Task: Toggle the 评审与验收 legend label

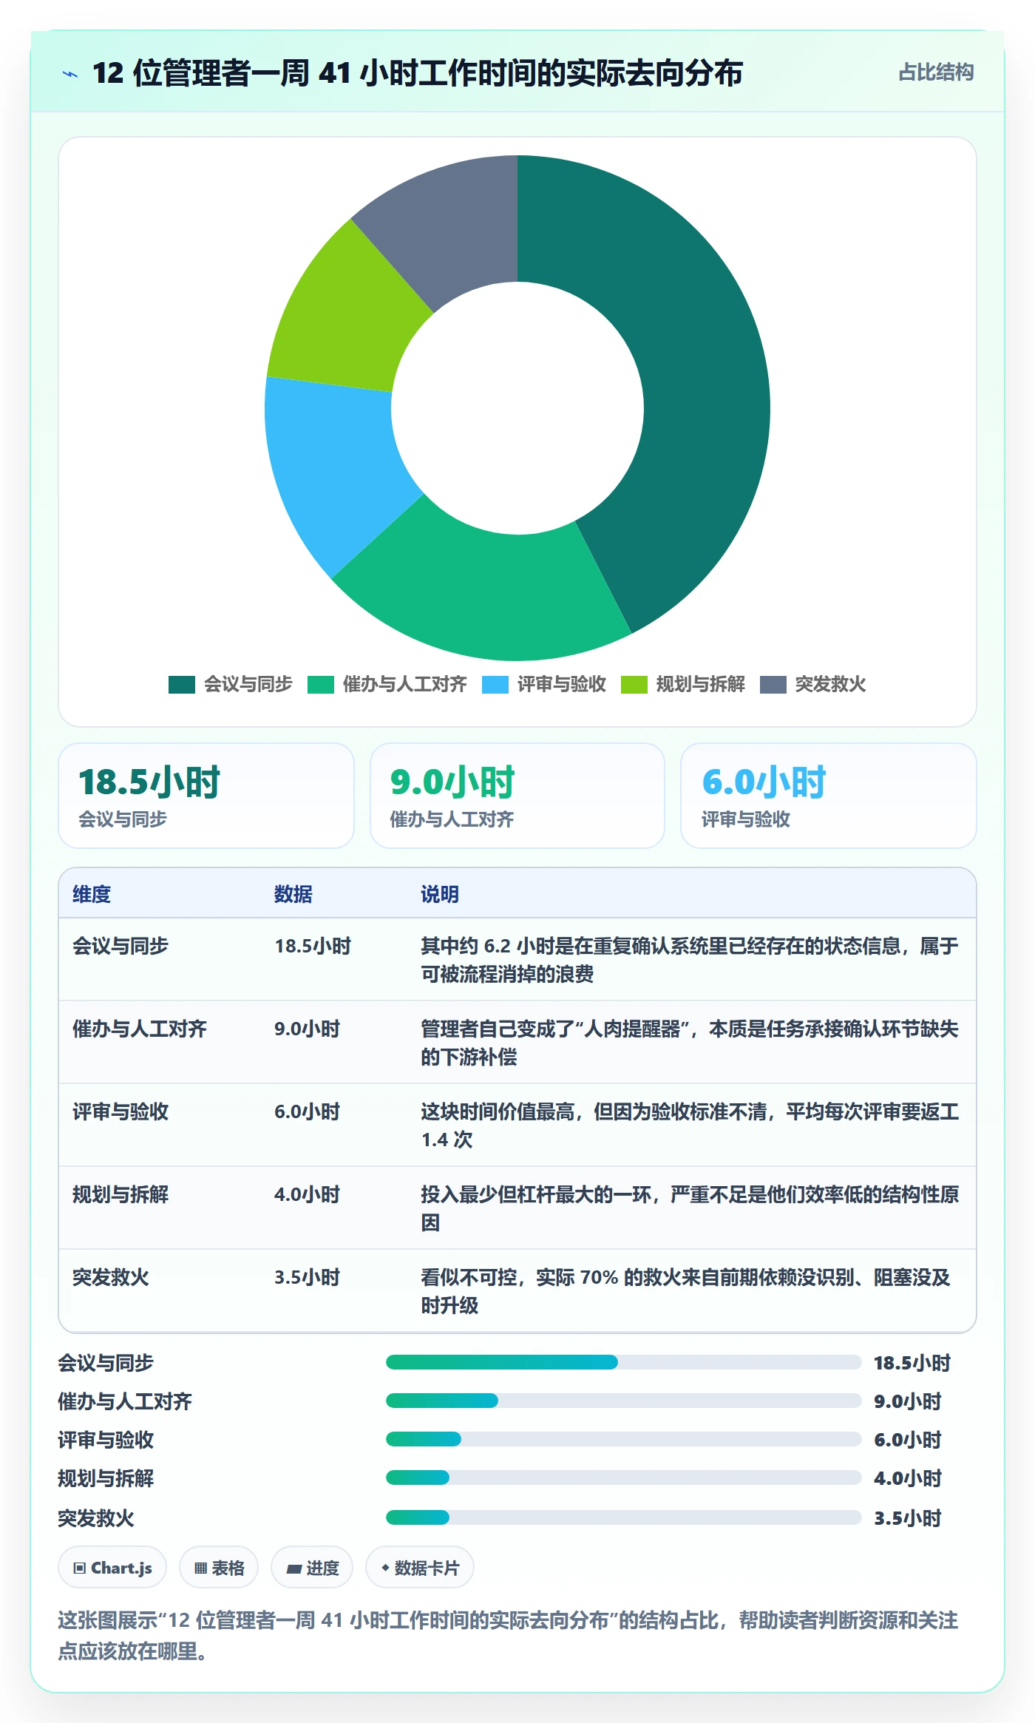Action: 562,684
